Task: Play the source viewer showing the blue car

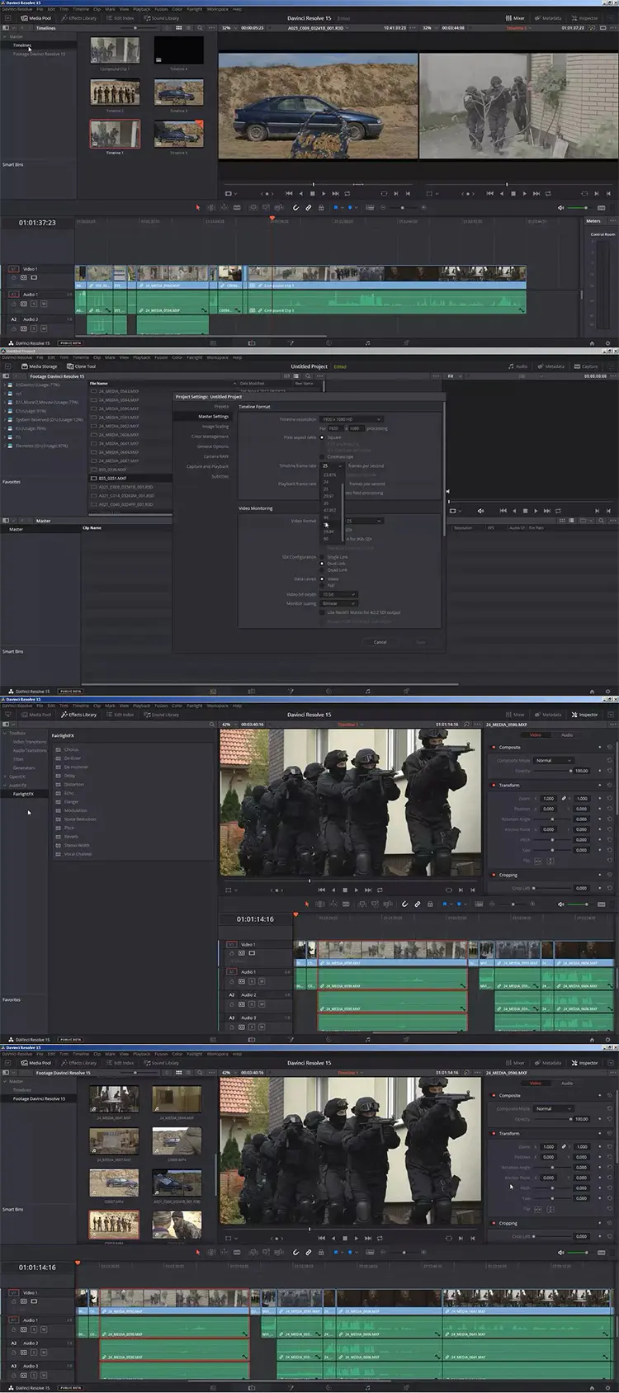Action: [324, 193]
